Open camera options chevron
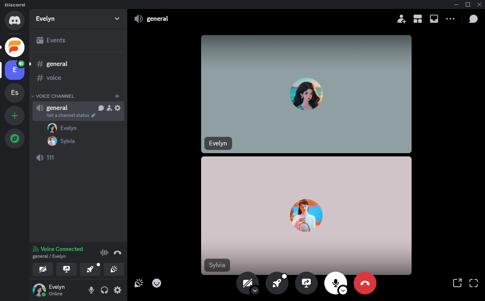The height and width of the screenshot is (301, 485). [255, 291]
